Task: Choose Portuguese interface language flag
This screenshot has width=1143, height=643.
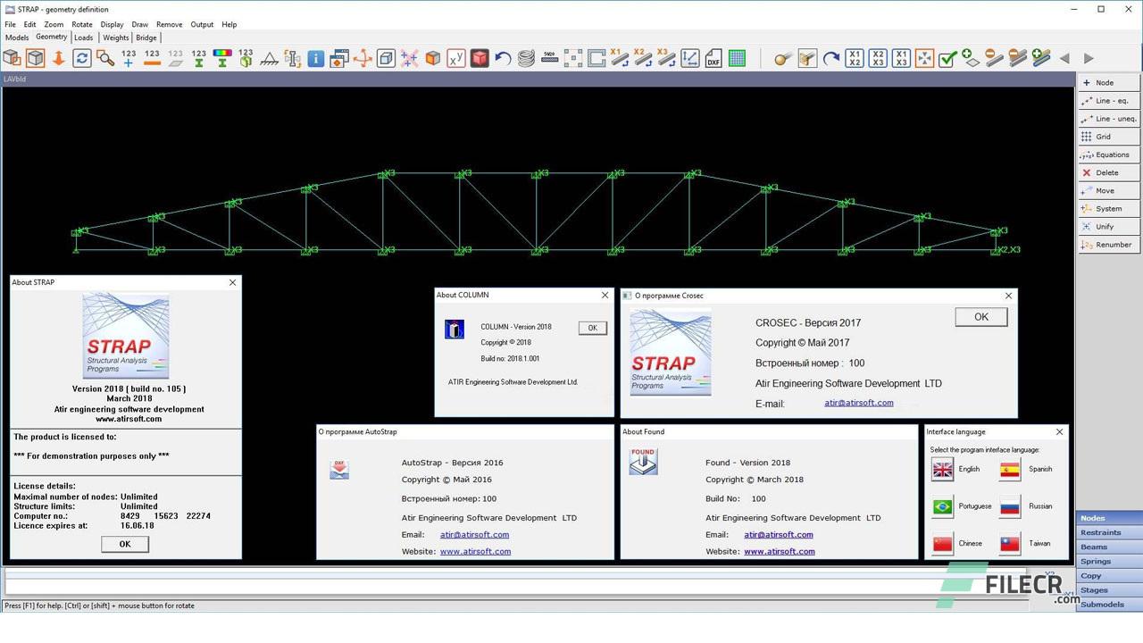Action: point(943,506)
